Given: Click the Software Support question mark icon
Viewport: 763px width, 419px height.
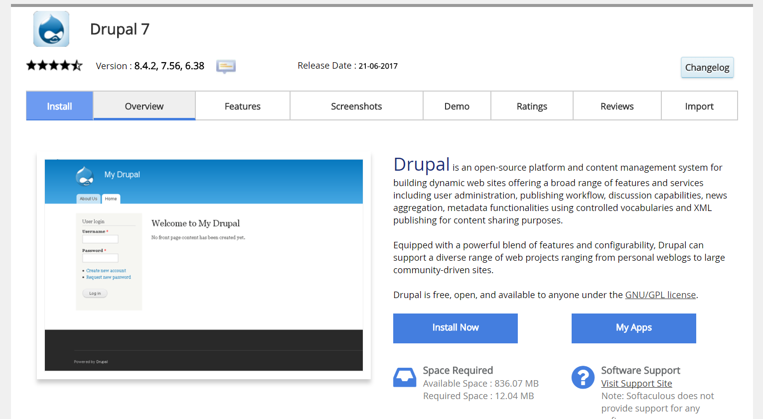Looking at the screenshot, I should [x=583, y=377].
